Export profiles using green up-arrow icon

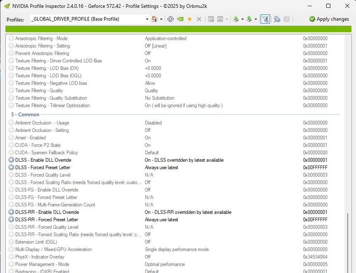236,19
